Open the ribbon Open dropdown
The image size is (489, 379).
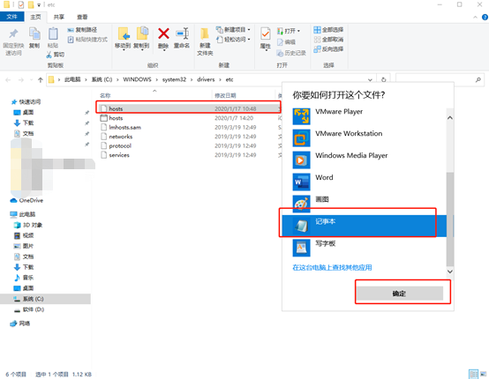pos(289,31)
